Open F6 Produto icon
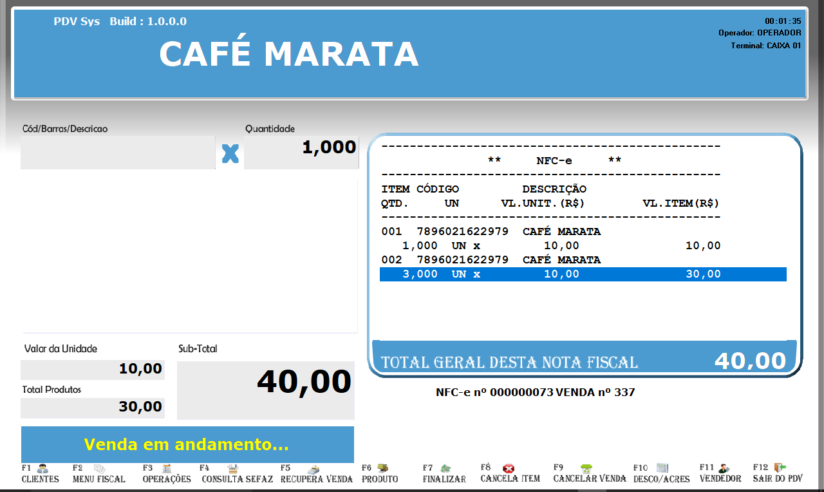 tap(382, 468)
